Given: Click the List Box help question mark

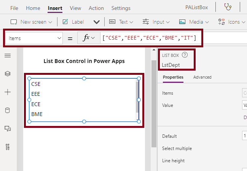Looking at the screenshot, I should [185, 55].
